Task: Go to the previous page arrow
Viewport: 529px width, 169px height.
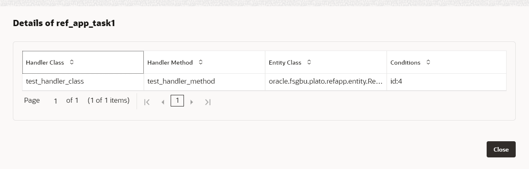Action: [163, 102]
